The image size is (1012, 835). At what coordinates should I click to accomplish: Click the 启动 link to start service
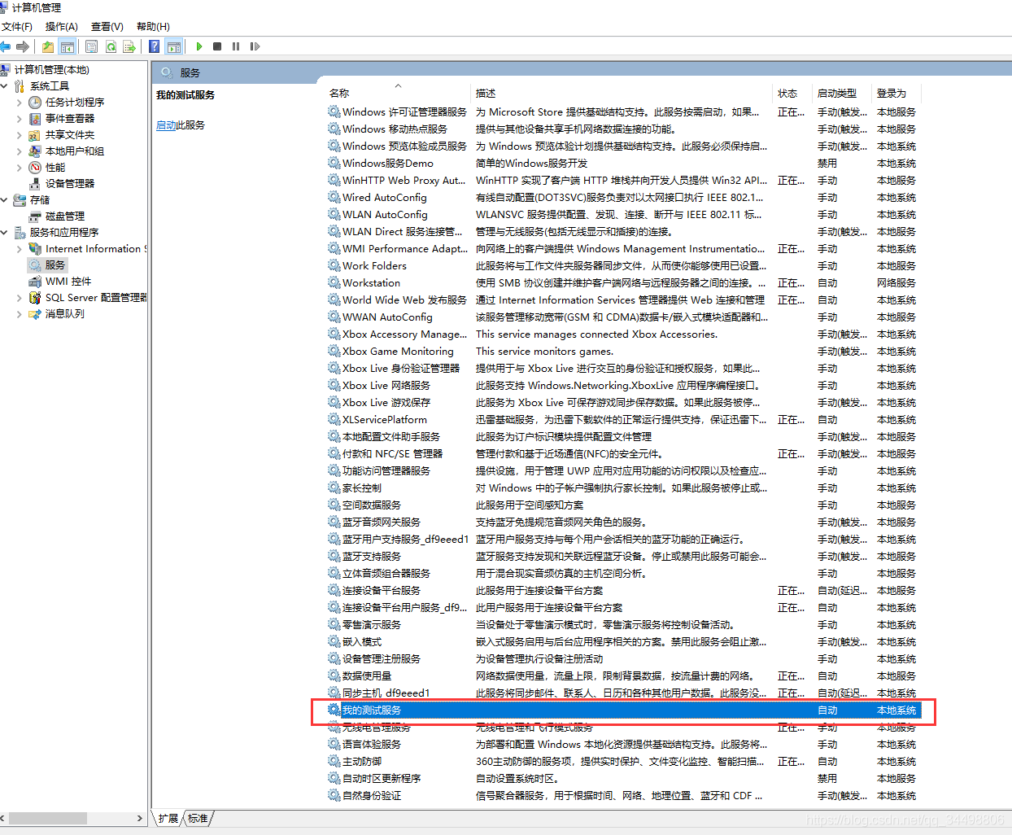point(166,125)
